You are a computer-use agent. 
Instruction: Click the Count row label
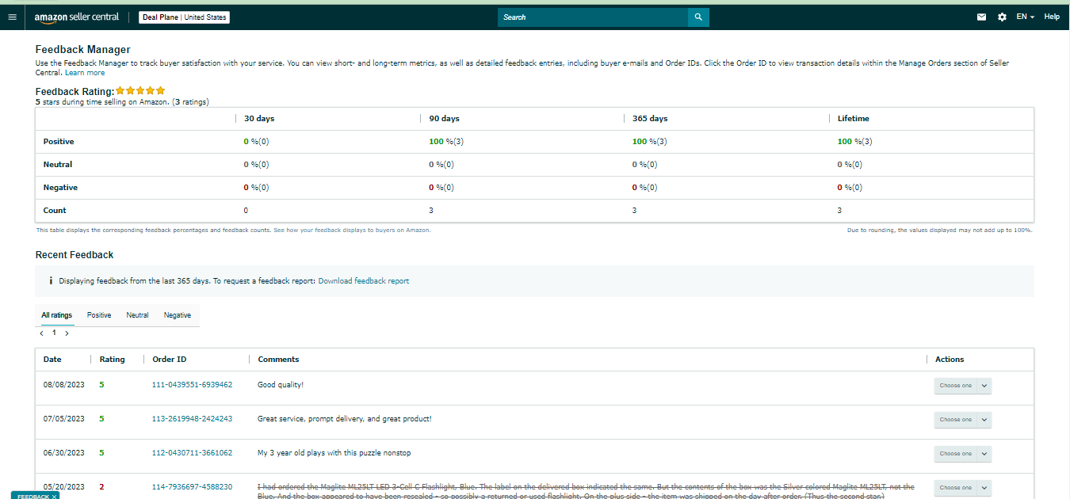pos(55,211)
